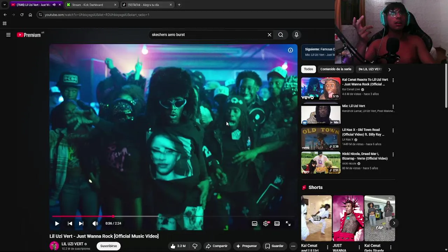Select the Todos filter chip

click(308, 69)
